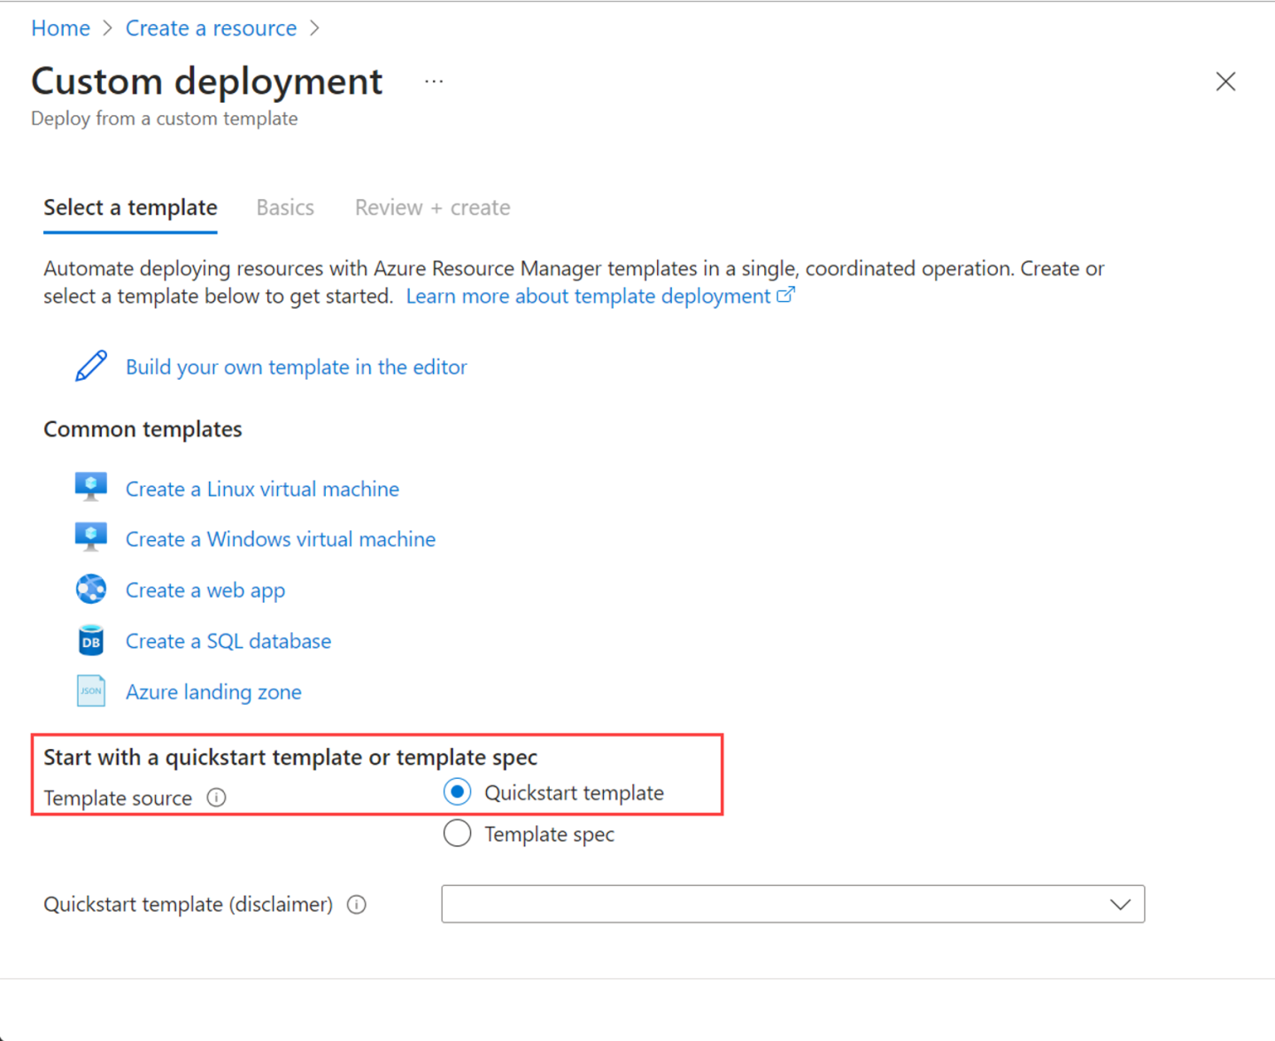This screenshot has height=1041, width=1275.
Task: Go back to Create a resource breadcrumb
Action: 211,28
